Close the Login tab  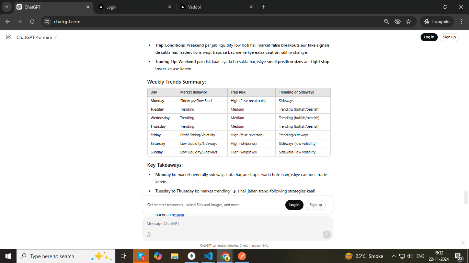170,7
